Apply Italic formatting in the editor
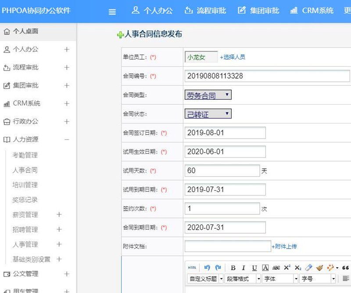Viewport: 351px width, 293px height. pos(244,268)
